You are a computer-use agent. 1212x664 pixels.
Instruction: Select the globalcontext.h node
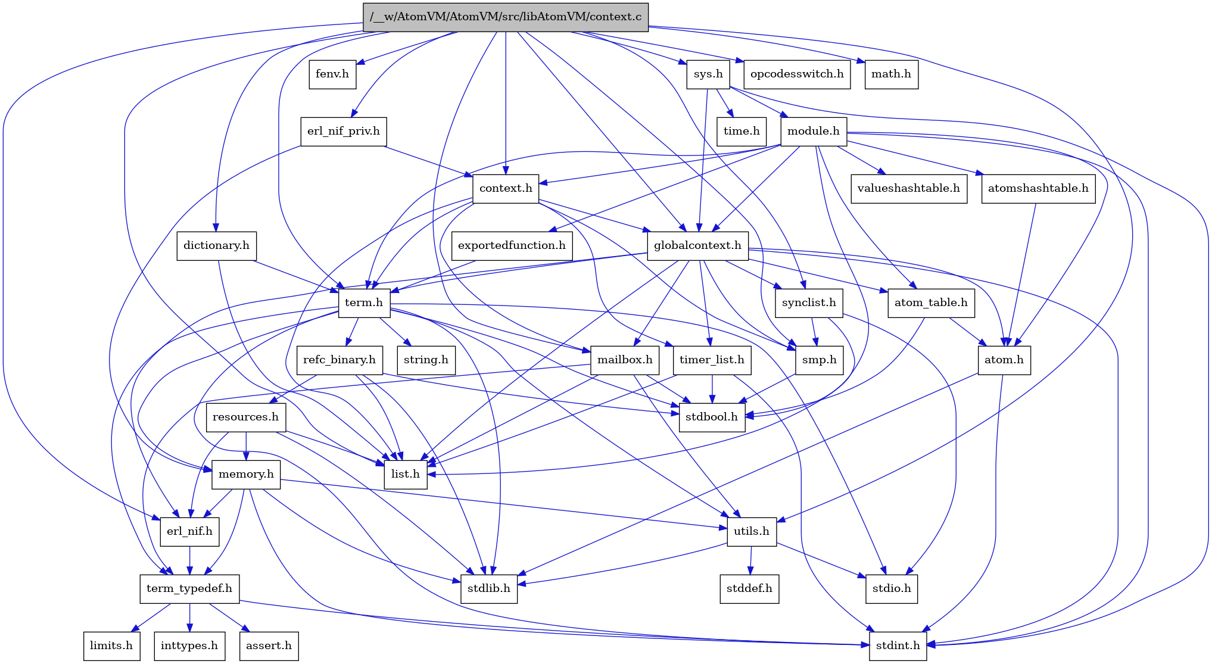tap(695, 245)
